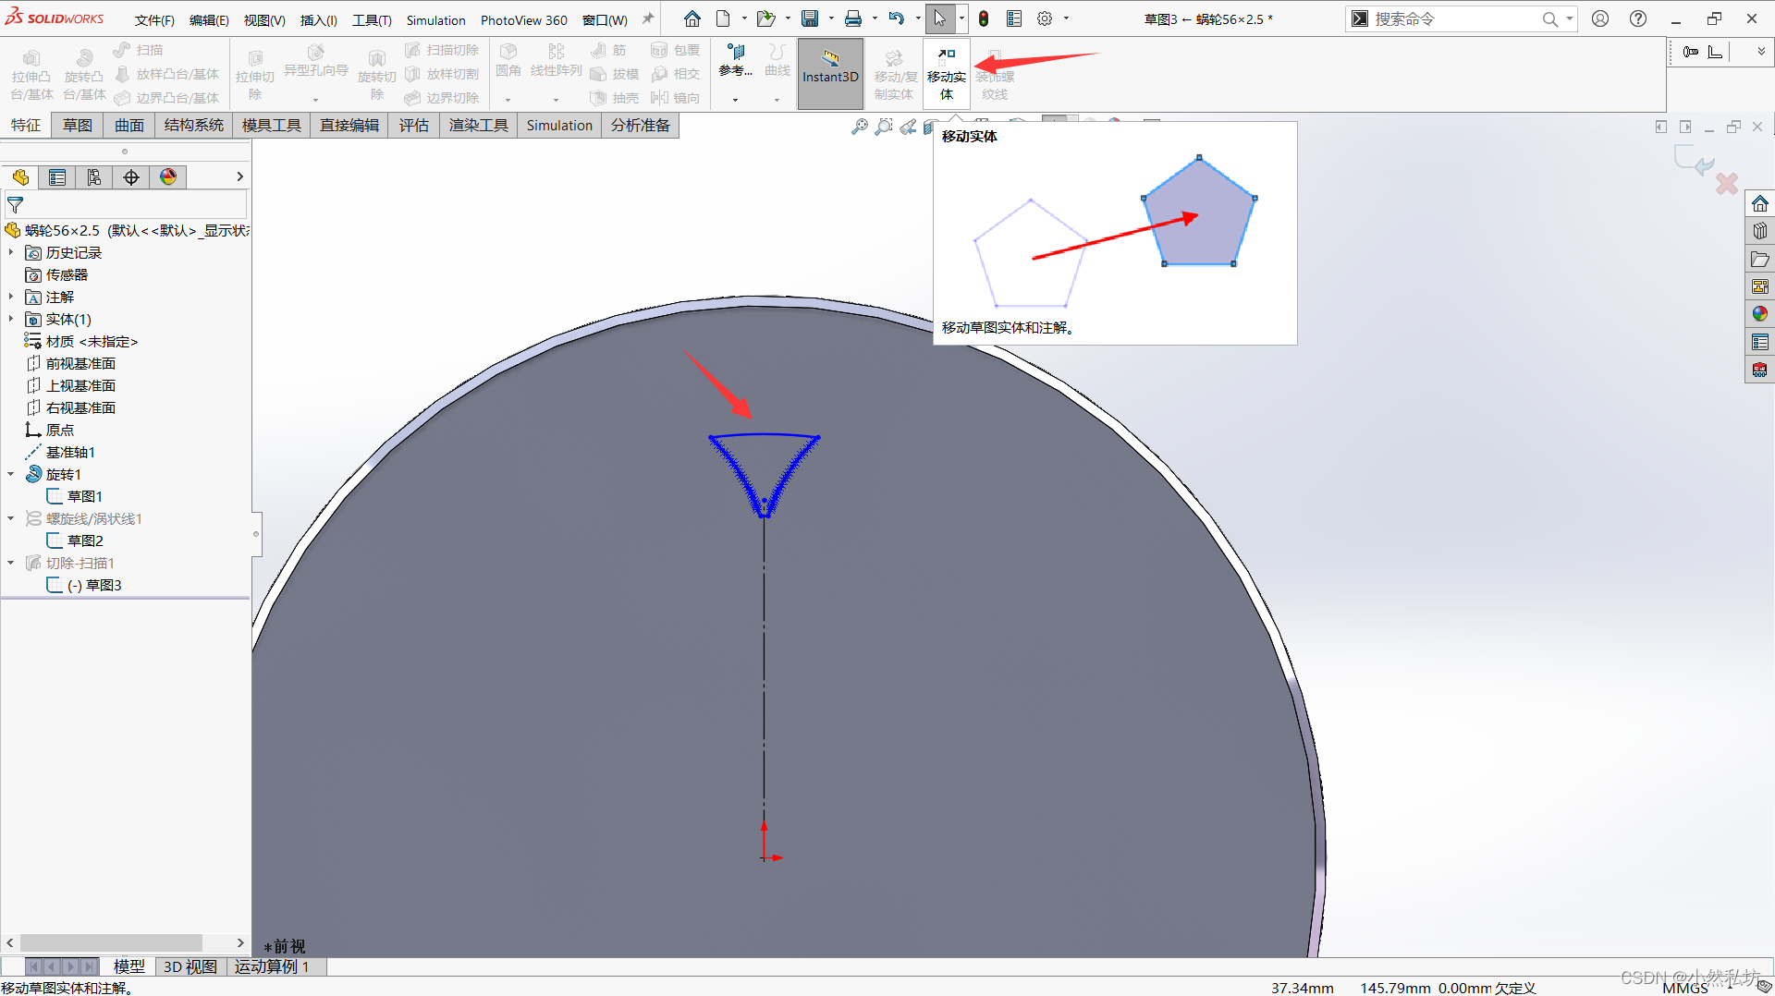Pin the menu bar with the pushpin icon
This screenshot has height=996, width=1775.
click(x=648, y=18)
